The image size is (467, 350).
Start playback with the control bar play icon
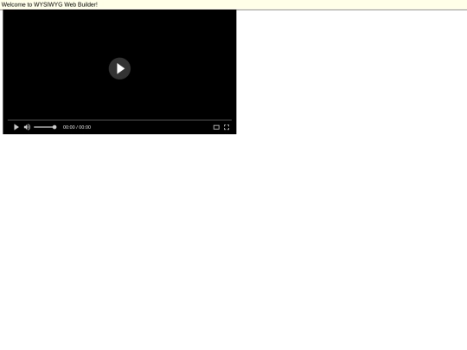pos(16,127)
